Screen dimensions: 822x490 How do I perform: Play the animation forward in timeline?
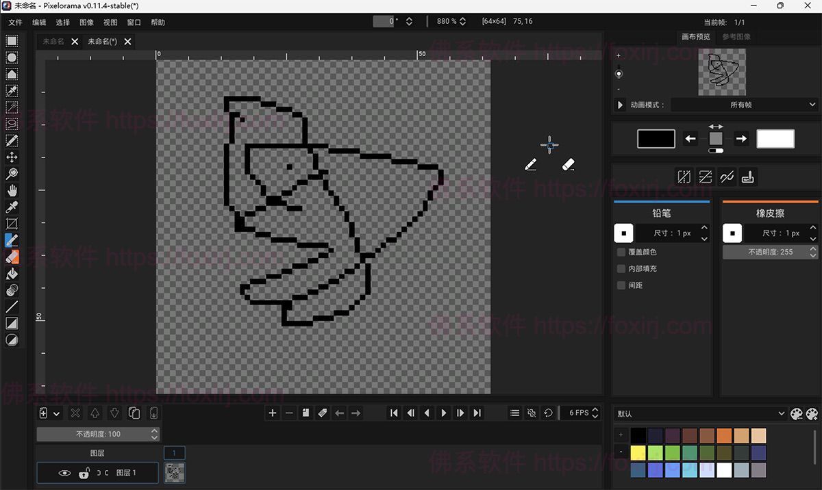coord(444,413)
